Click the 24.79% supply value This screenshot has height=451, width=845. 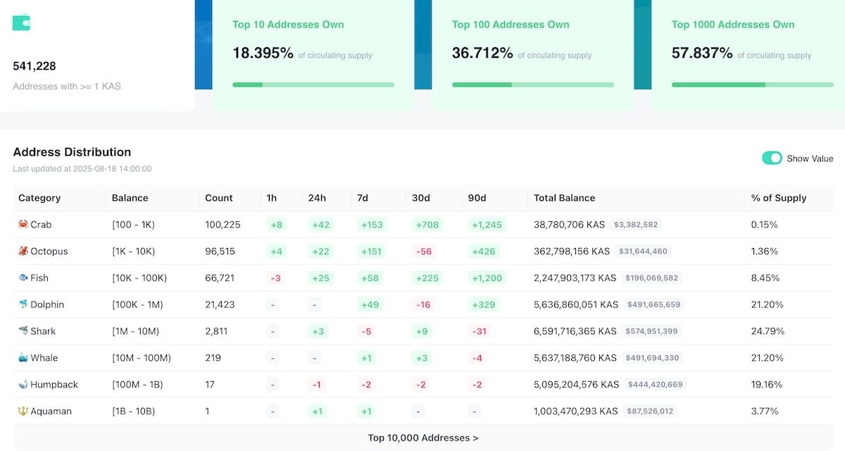(768, 331)
